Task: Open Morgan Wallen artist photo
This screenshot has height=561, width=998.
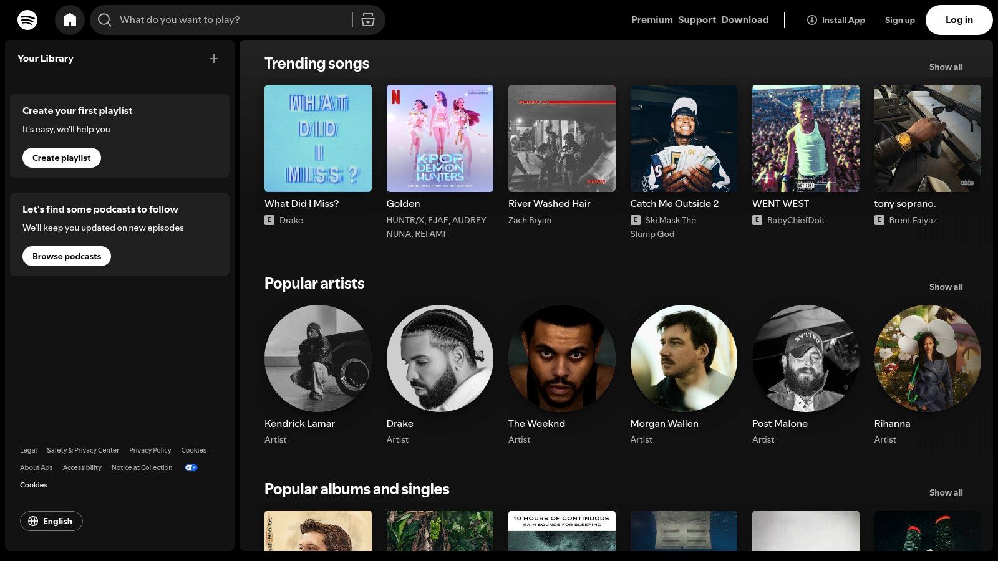Action: [x=684, y=358]
